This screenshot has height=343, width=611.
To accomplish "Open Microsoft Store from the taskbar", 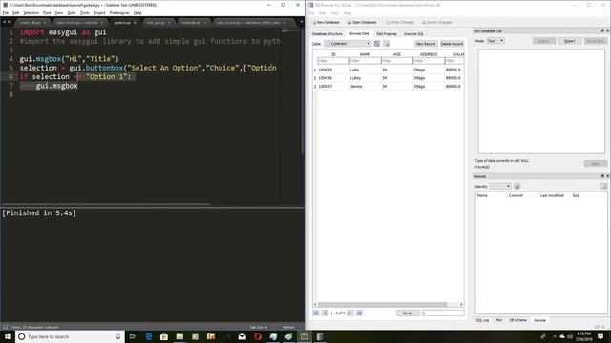I will point(164,336).
